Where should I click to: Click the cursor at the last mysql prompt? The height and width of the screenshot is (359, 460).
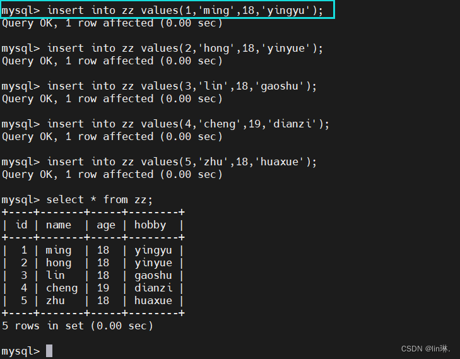pyautogui.click(x=49, y=351)
